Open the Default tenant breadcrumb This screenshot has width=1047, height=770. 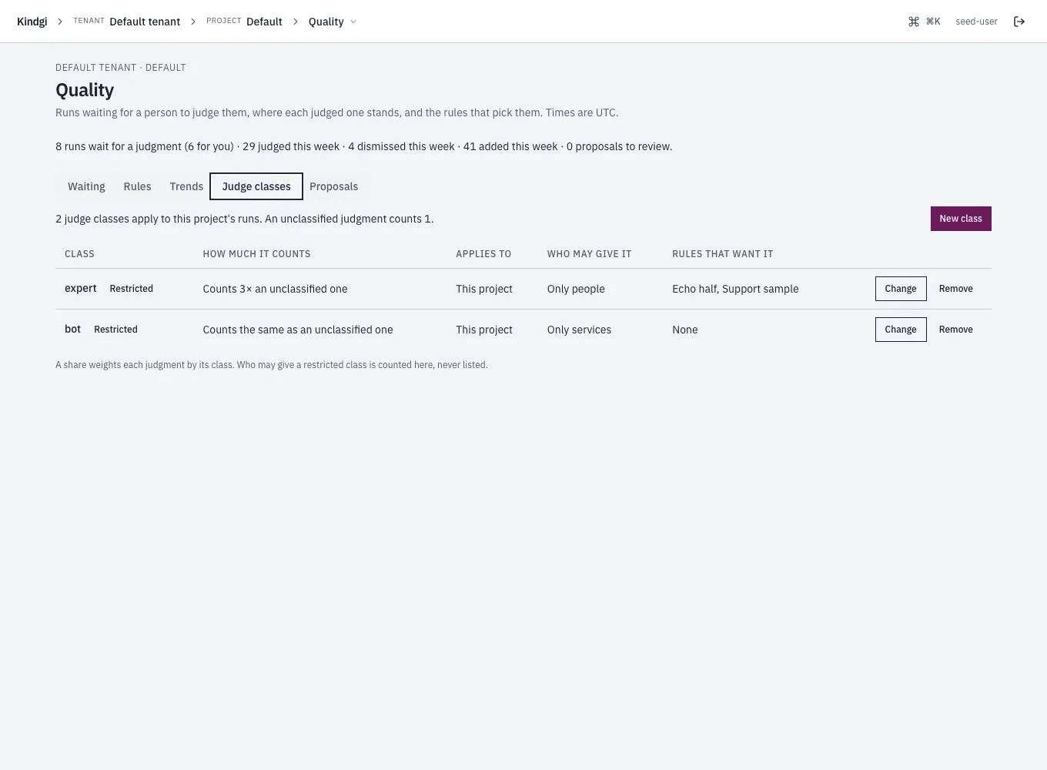(x=145, y=22)
